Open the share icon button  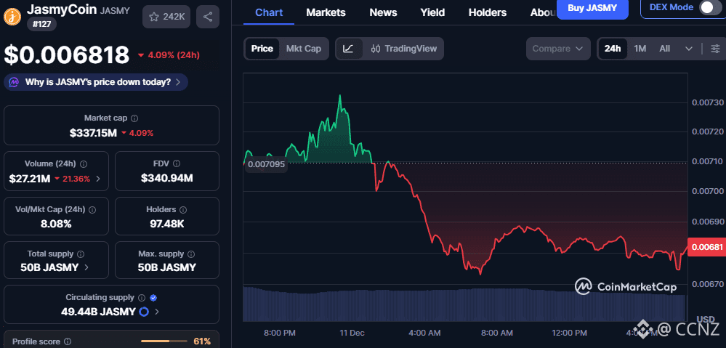coord(208,17)
